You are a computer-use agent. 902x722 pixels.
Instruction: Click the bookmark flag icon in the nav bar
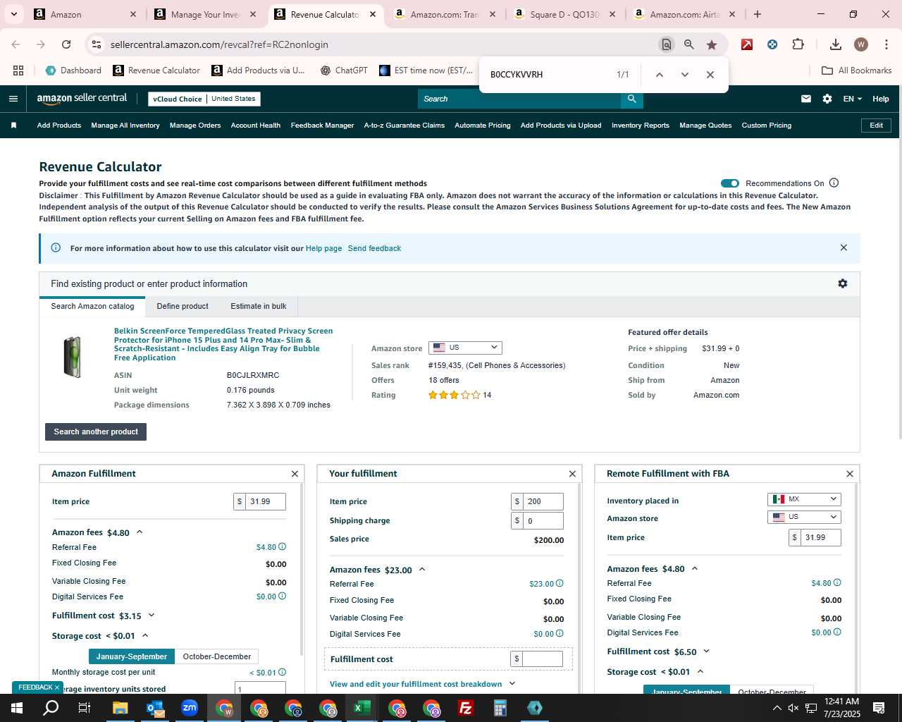[x=13, y=126]
